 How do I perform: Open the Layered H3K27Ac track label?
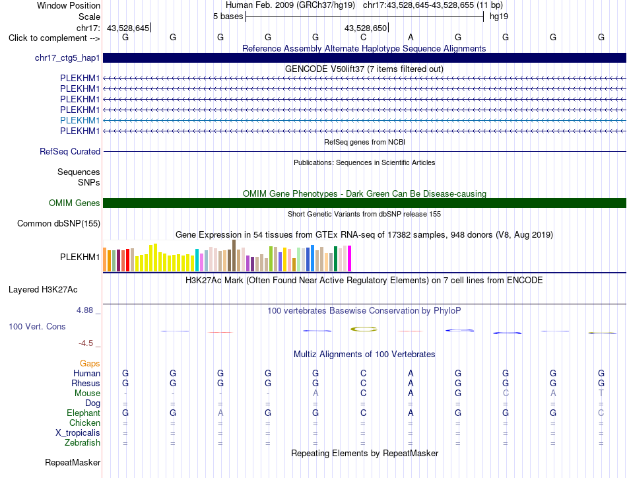(43, 290)
